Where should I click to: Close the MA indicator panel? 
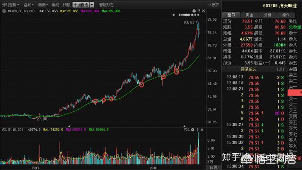pos(203,11)
